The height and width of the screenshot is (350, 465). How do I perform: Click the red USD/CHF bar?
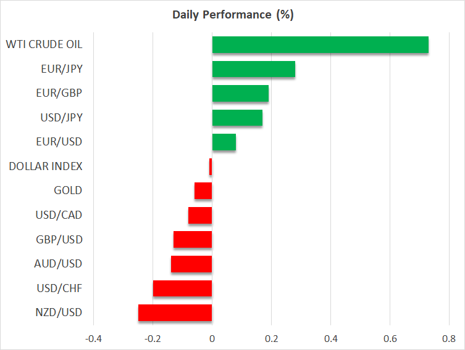[x=182, y=288]
